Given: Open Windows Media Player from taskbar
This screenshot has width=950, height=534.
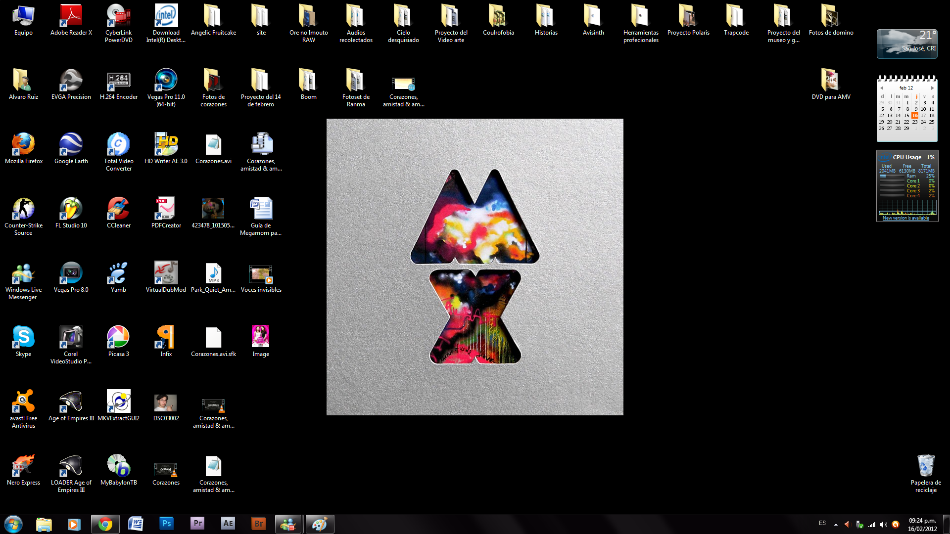Looking at the screenshot, I should click(x=74, y=524).
